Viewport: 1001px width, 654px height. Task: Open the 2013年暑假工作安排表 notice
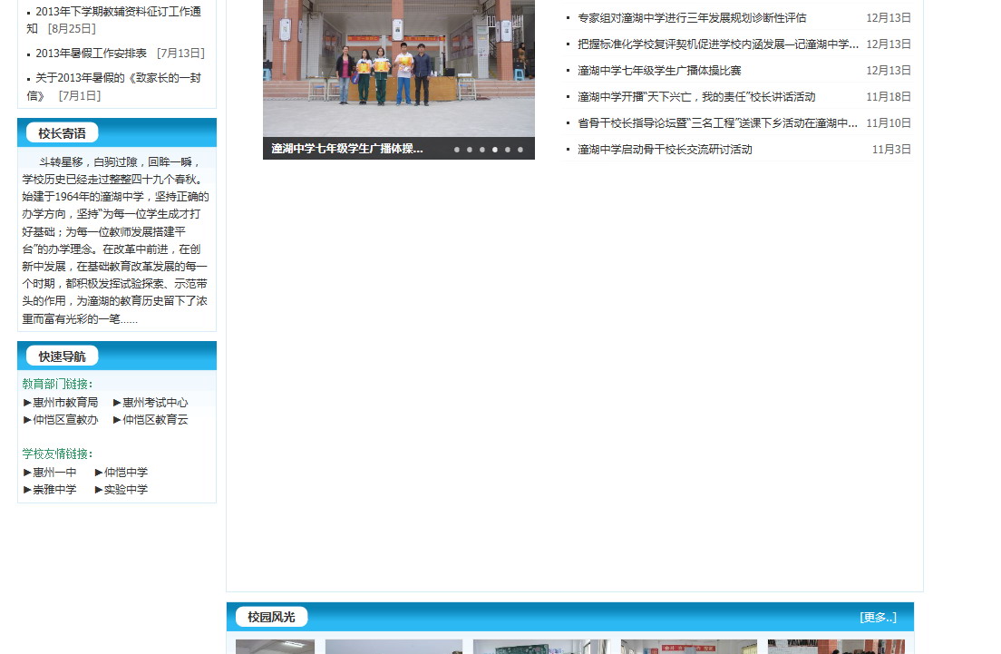(x=91, y=54)
